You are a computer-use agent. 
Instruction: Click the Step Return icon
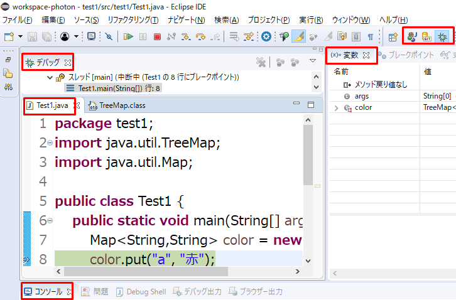(215, 36)
